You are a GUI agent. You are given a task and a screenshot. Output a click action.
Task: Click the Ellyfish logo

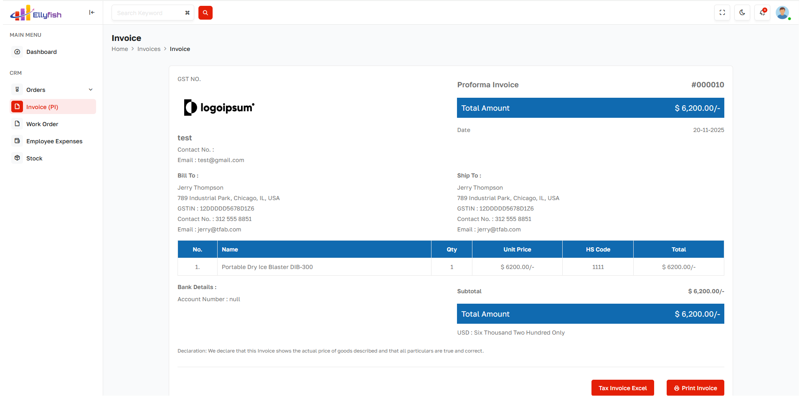36,13
